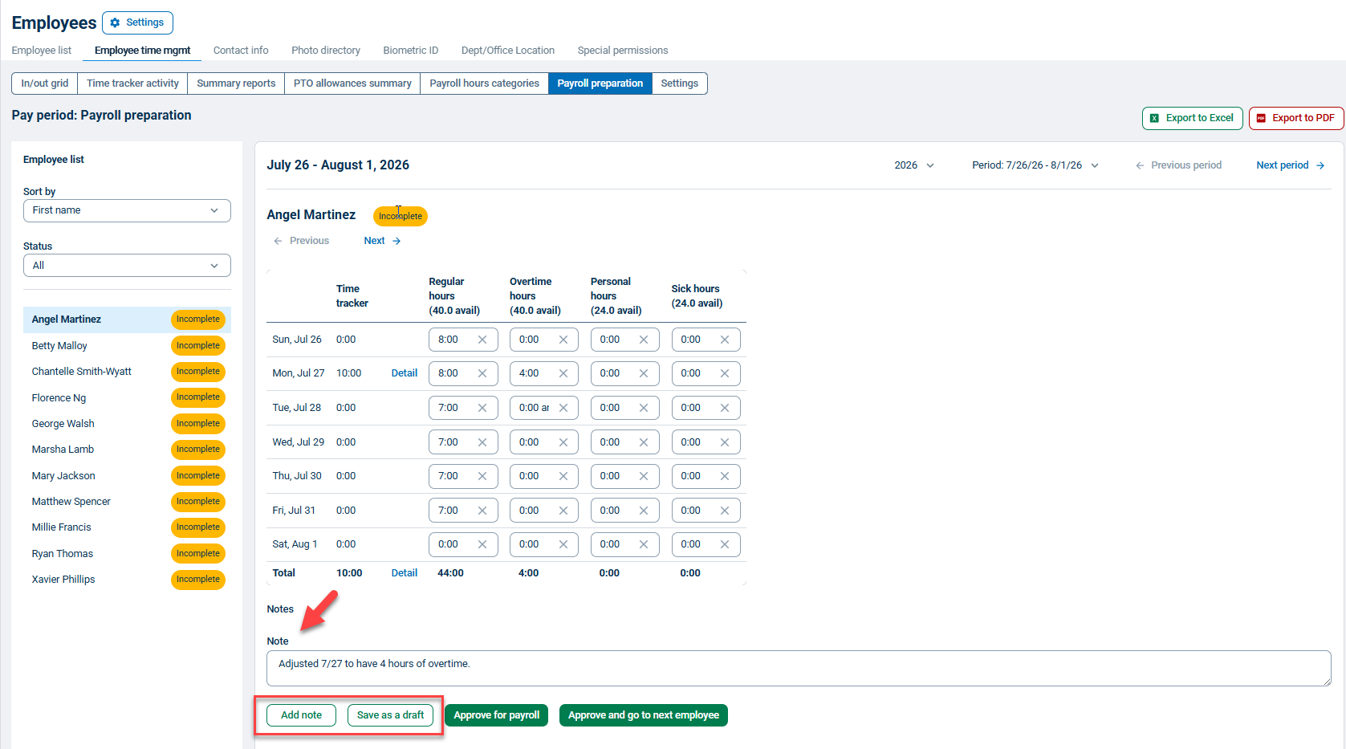Click Save as a draft
Screen dimensions: 1346x749
click(x=390, y=715)
